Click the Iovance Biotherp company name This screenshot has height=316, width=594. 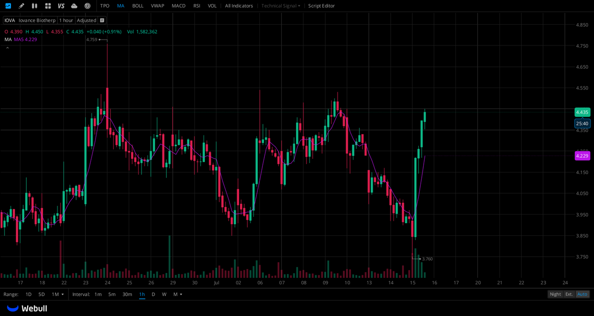point(37,20)
